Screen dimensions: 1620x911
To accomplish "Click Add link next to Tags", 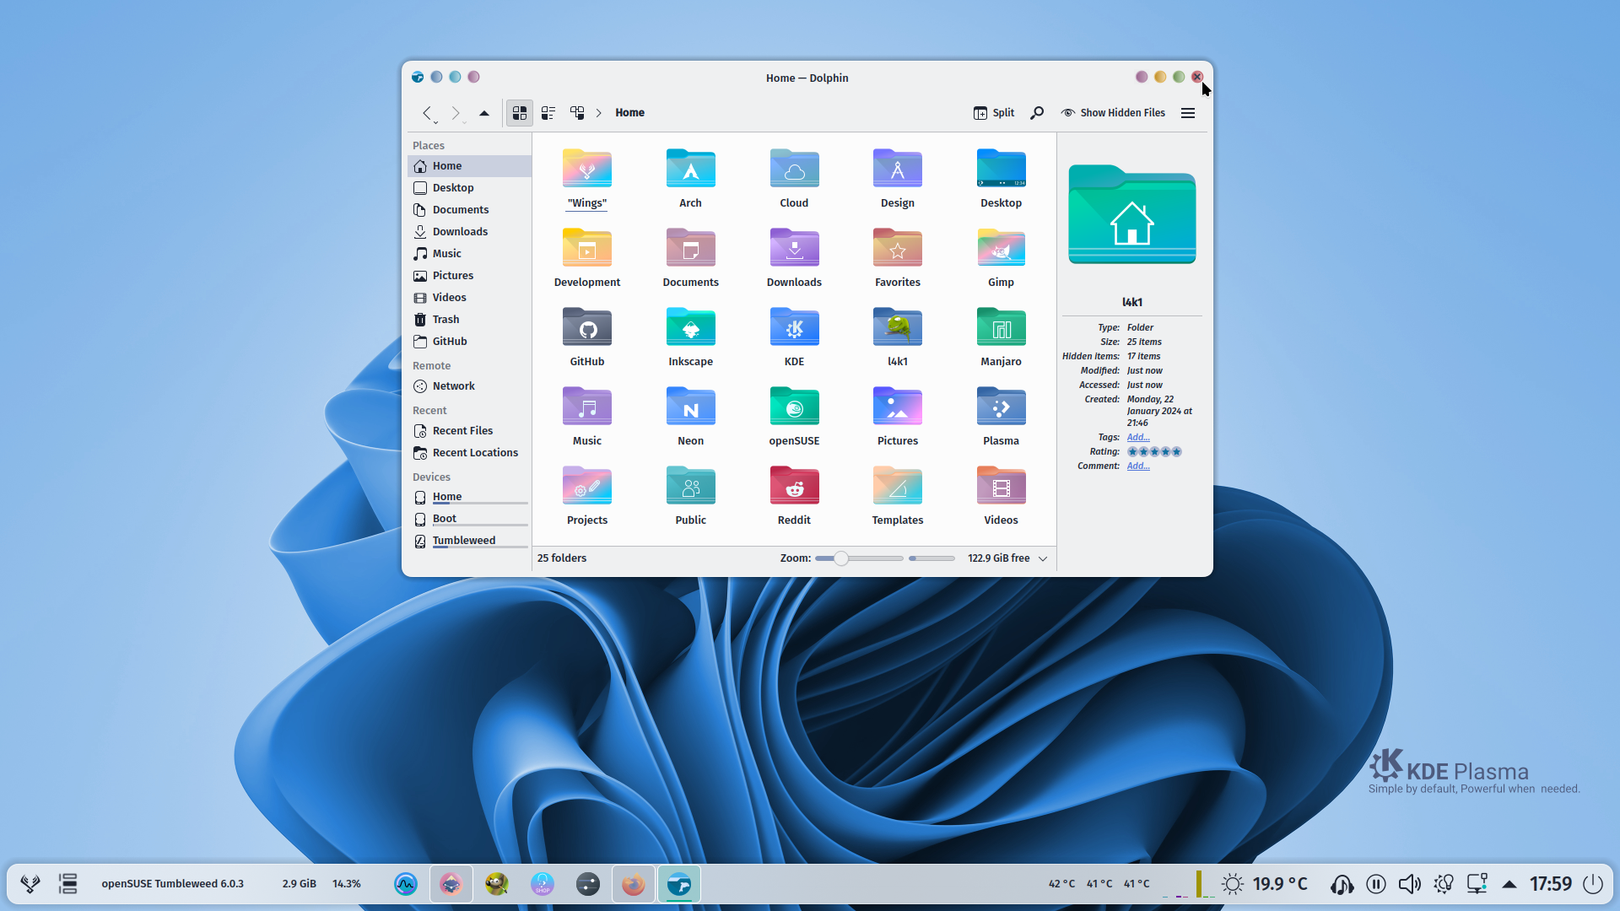I will [x=1138, y=437].
